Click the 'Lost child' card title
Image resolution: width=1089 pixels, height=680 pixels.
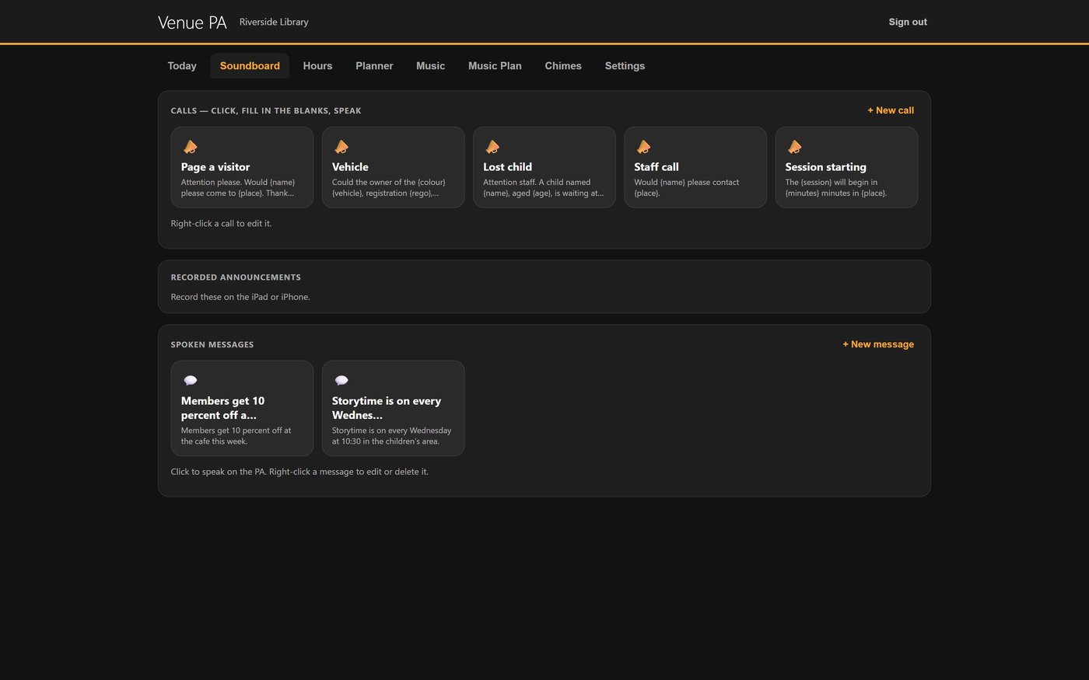[x=507, y=167]
